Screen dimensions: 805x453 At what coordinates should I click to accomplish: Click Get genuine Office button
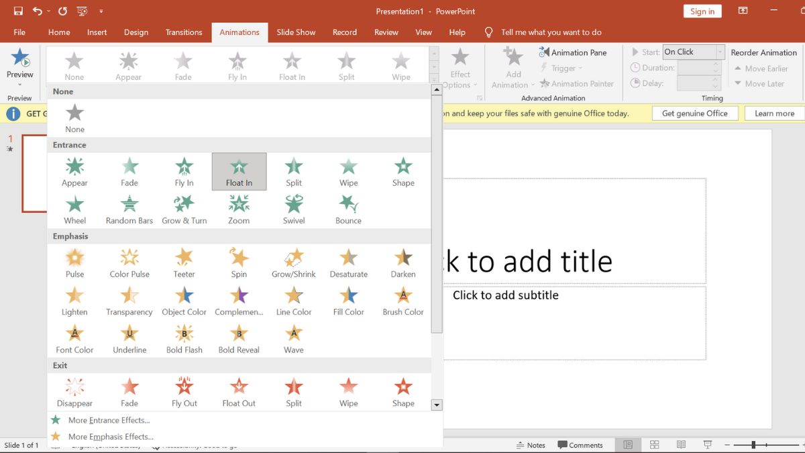click(694, 113)
